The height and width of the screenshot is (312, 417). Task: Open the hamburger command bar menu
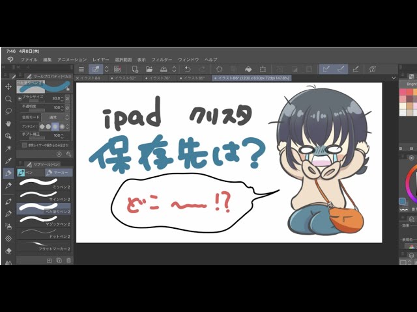tap(81, 70)
